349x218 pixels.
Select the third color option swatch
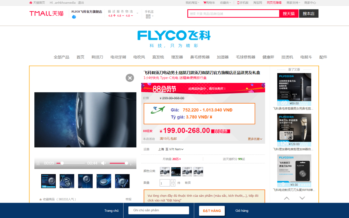click(x=187, y=172)
